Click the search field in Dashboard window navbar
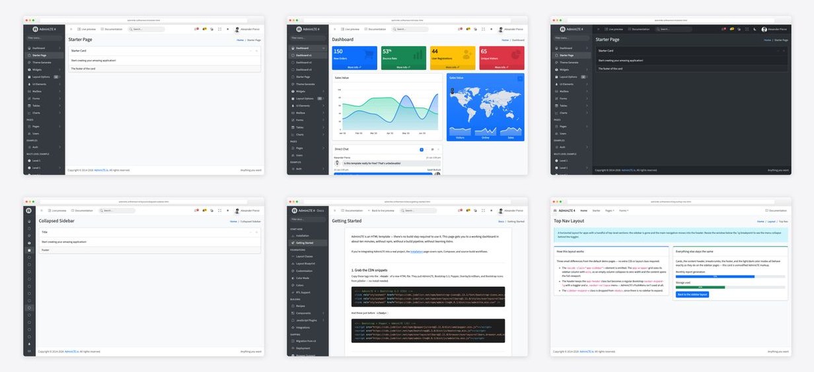 [410, 29]
